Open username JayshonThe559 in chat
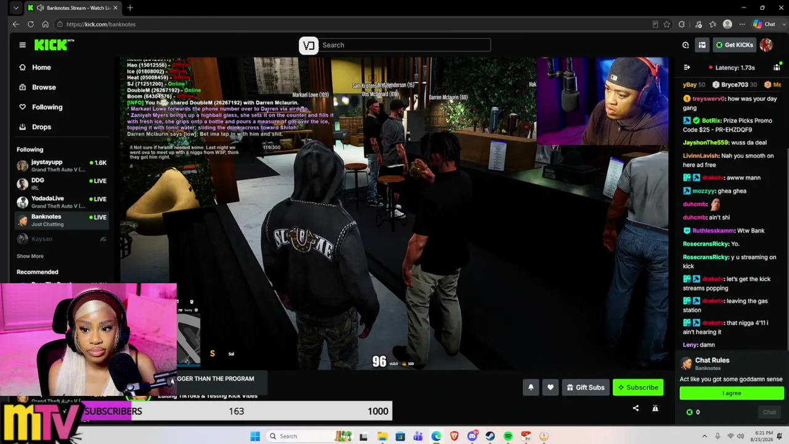Screen dimensions: 789x444 705,142
